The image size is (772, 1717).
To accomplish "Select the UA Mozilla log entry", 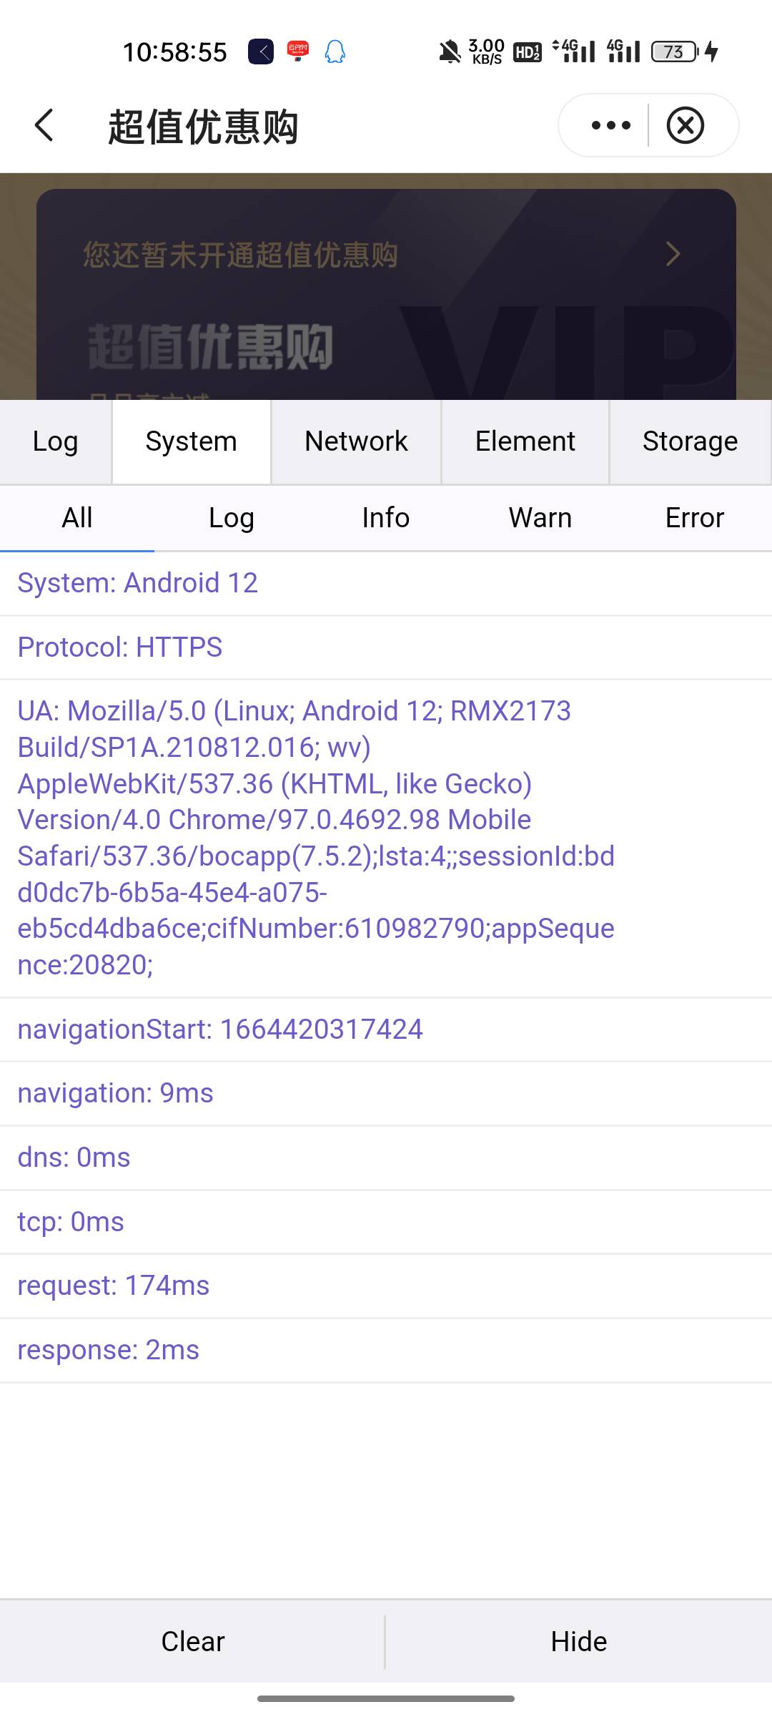I will (386, 838).
